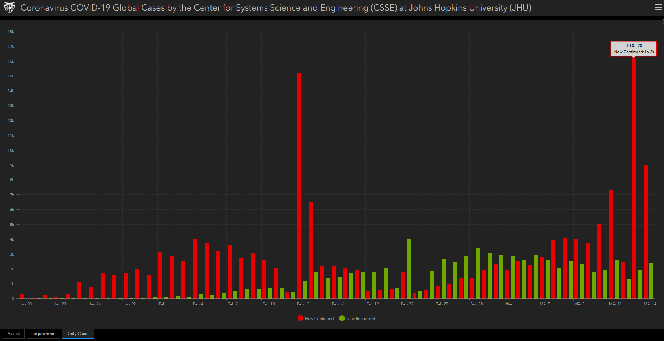The height and width of the screenshot is (341, 664).
Task: Click the bold Mär label on the x-axis
Action: (509, 304)
